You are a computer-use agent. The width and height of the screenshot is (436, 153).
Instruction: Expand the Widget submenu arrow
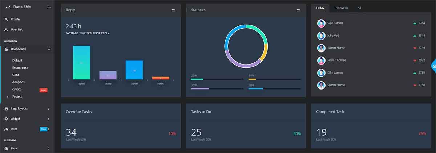tap(49, 119)
